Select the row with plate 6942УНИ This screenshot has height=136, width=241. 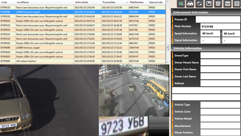tap(83, 34)
